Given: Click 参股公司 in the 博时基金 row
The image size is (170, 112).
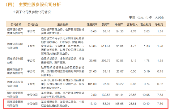Looking at the screenshot, I should pos(32,95).
